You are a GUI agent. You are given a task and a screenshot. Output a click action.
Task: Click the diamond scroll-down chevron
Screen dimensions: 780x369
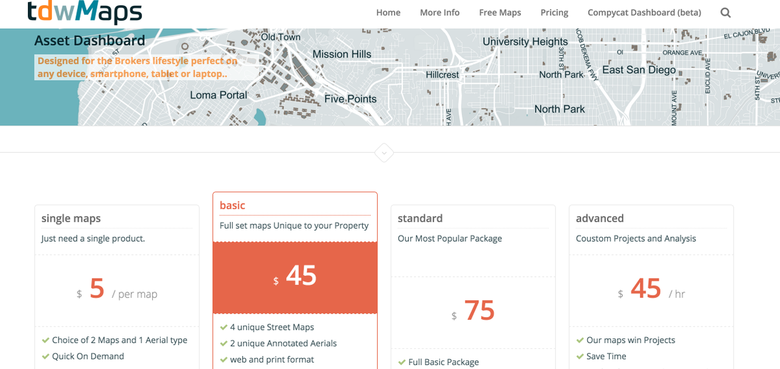[x=384, y=153]
